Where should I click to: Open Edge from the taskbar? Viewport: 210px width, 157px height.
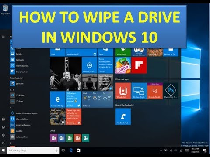coord(71,150)
